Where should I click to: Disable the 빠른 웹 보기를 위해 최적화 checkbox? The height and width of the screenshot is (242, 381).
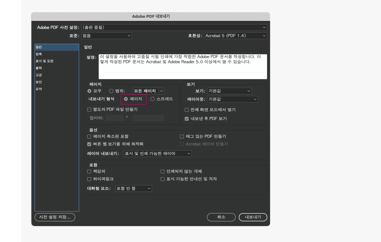click(x=89, y=144)
